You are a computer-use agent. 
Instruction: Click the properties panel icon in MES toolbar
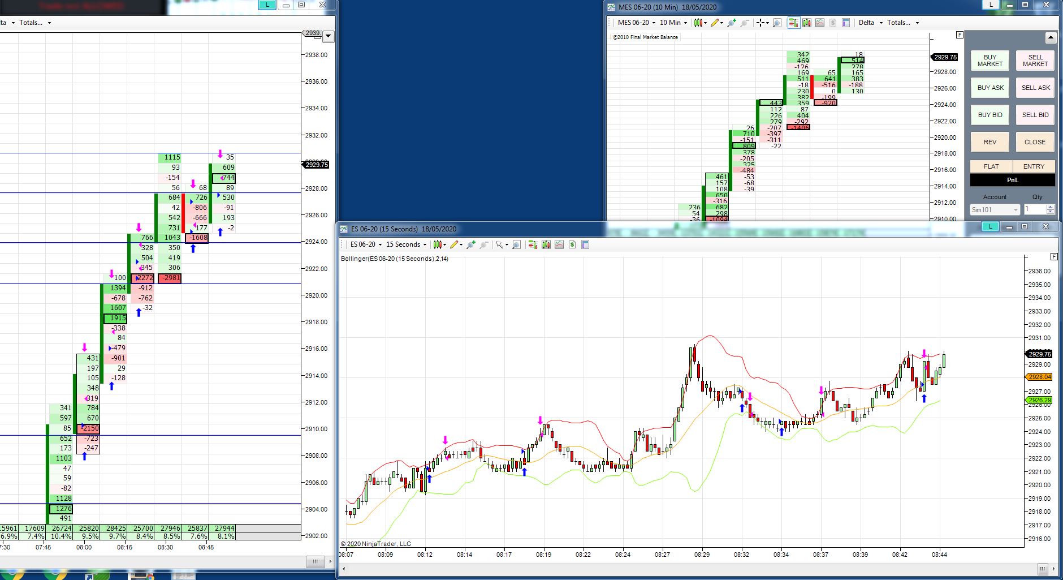pos(846,23)
